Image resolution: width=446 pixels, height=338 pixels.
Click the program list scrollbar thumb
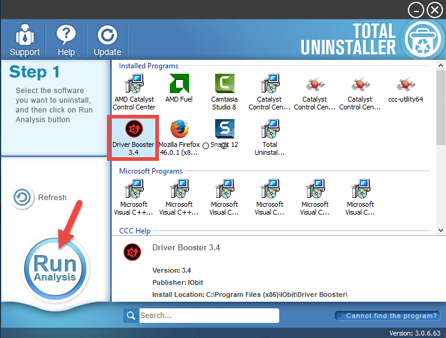pos(441,108)
